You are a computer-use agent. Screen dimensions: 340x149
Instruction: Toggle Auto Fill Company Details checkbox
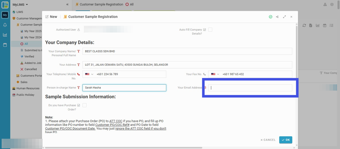[x=210, y=30]
